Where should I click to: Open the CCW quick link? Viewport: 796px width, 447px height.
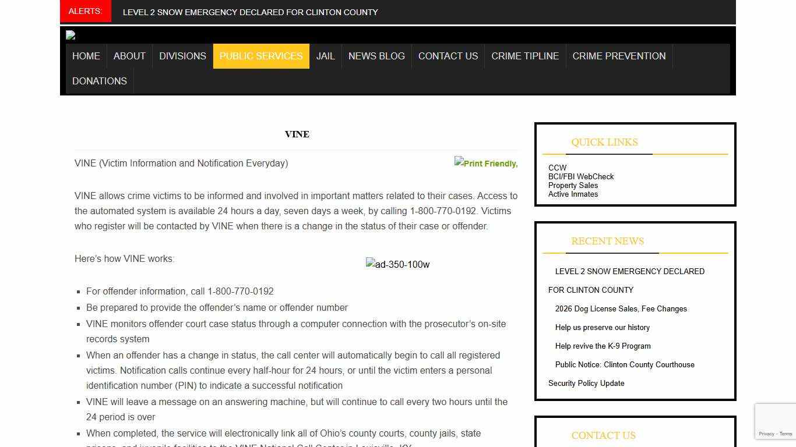tap(557, 168)
